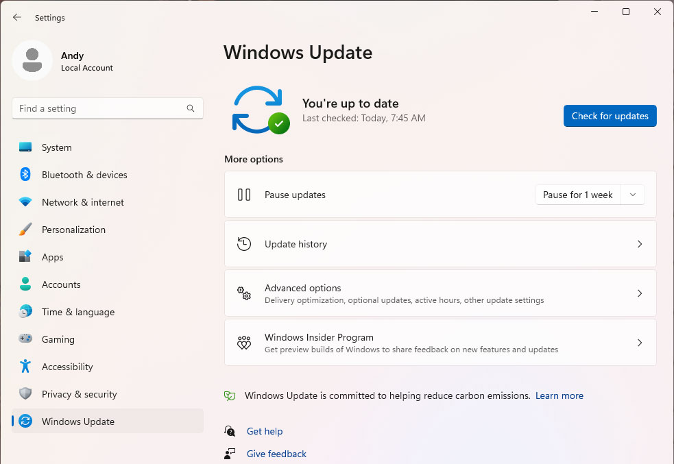
Task: Click the large update status sync icon
Action: pyautogui.click(x=260, y=110)
